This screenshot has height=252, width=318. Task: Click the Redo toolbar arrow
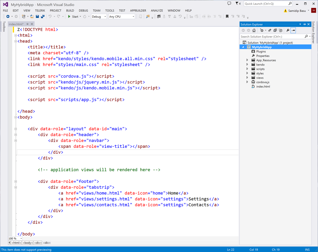pyautogui.click(x=59, y=17)
